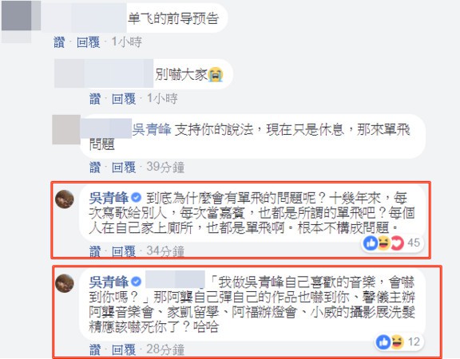
Task: Open 吳青峰 avatar on 34分鐘 comment
Action: (x=65, y=199)
